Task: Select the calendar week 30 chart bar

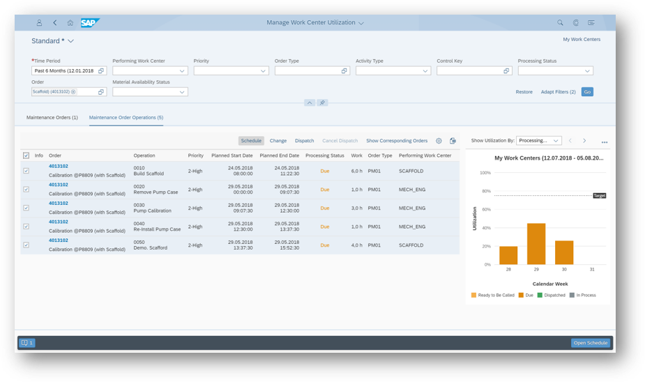Action: tap(564, 252)
